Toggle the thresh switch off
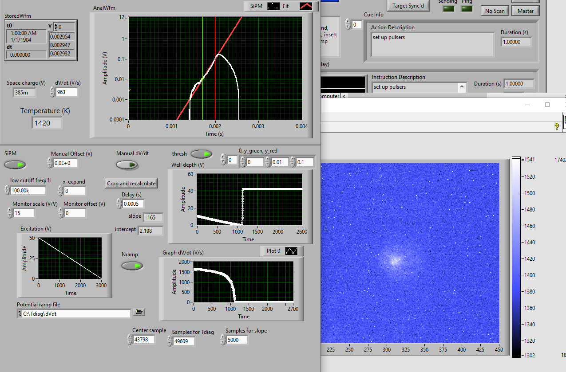 pos(201,154)
